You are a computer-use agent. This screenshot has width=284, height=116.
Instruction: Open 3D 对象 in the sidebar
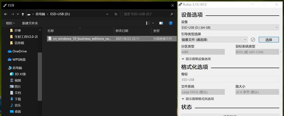[x=18, y=74]
